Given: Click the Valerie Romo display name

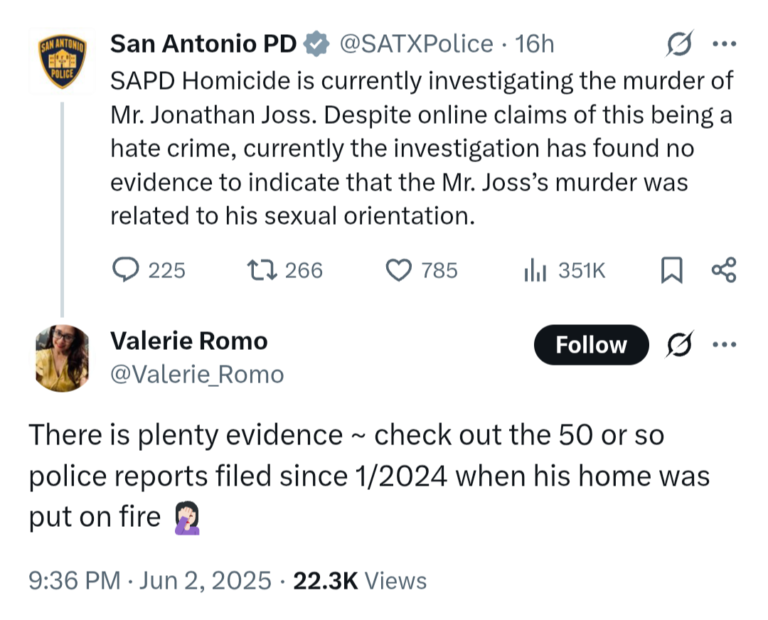Looking at the screenshot, I should pyautogui.click(x=189, y=341).
